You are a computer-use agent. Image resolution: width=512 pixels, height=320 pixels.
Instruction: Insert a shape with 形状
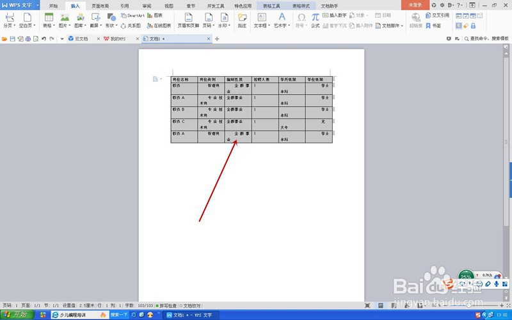tap(111, 20)
